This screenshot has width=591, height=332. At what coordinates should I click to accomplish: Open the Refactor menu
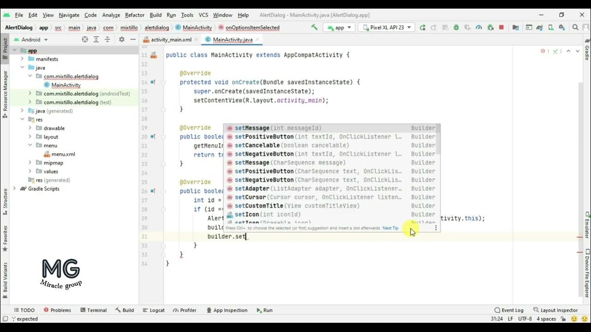coord(135,15)
